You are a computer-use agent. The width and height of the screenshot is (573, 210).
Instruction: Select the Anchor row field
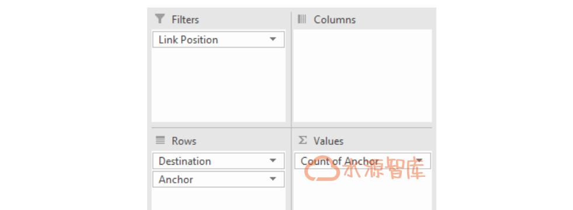coord(218,179)
